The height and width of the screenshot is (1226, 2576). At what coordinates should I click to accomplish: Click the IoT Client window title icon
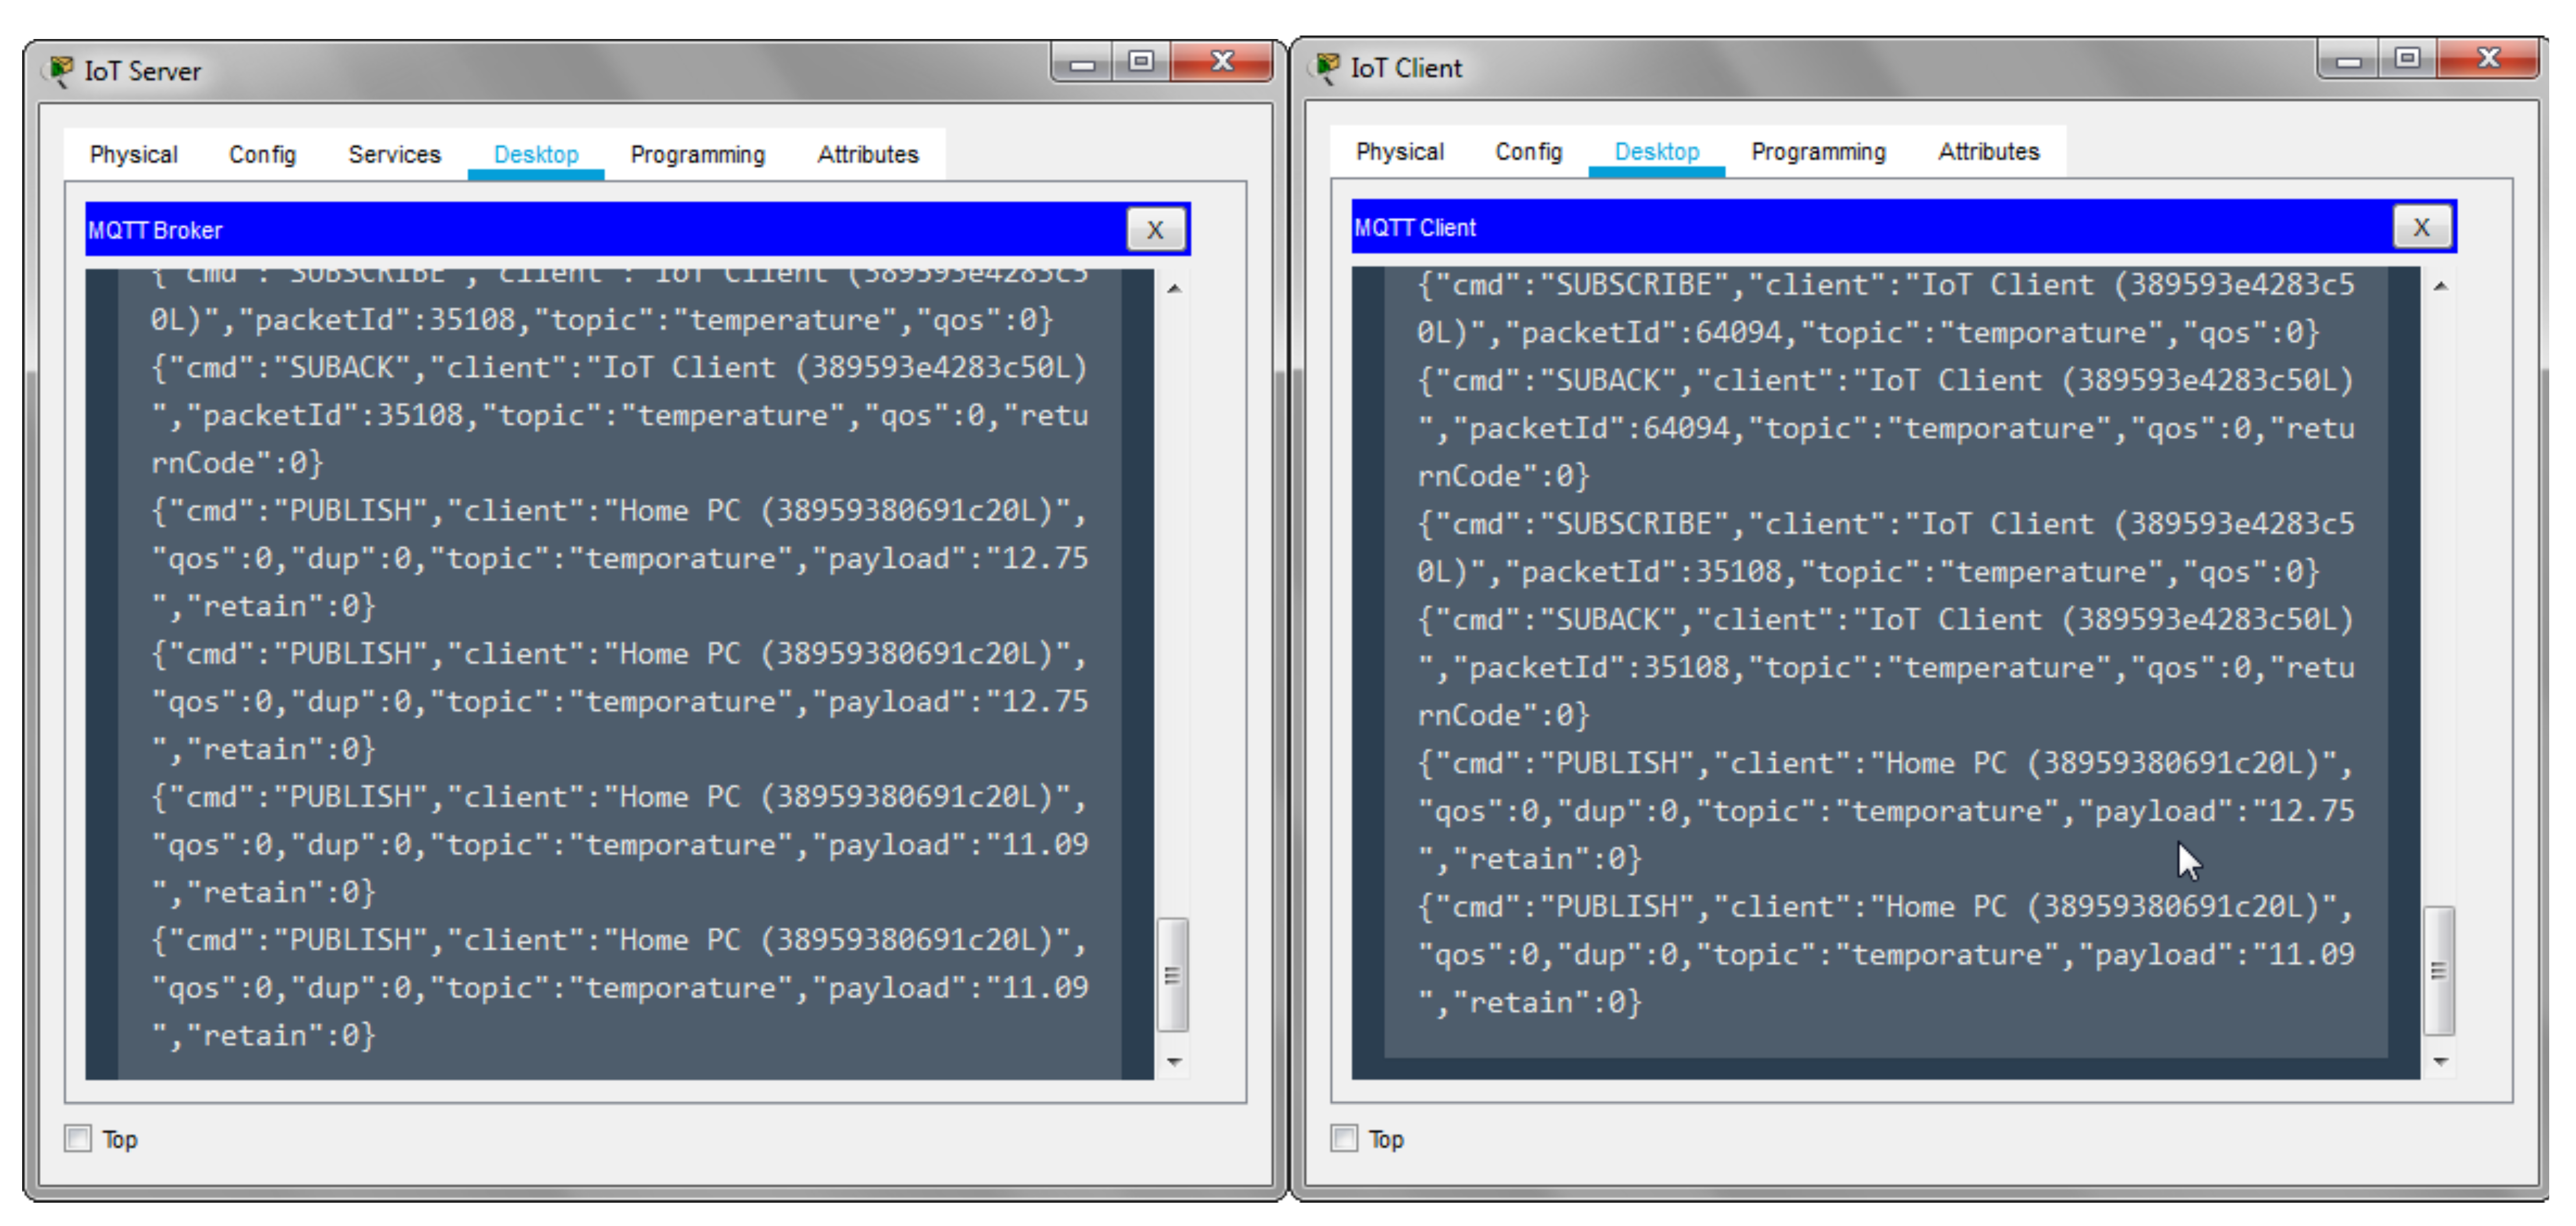coord(1327,68)
